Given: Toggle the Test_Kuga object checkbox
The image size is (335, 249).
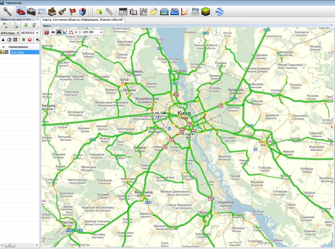Looking at the screenshot, I should click(7, 52).
